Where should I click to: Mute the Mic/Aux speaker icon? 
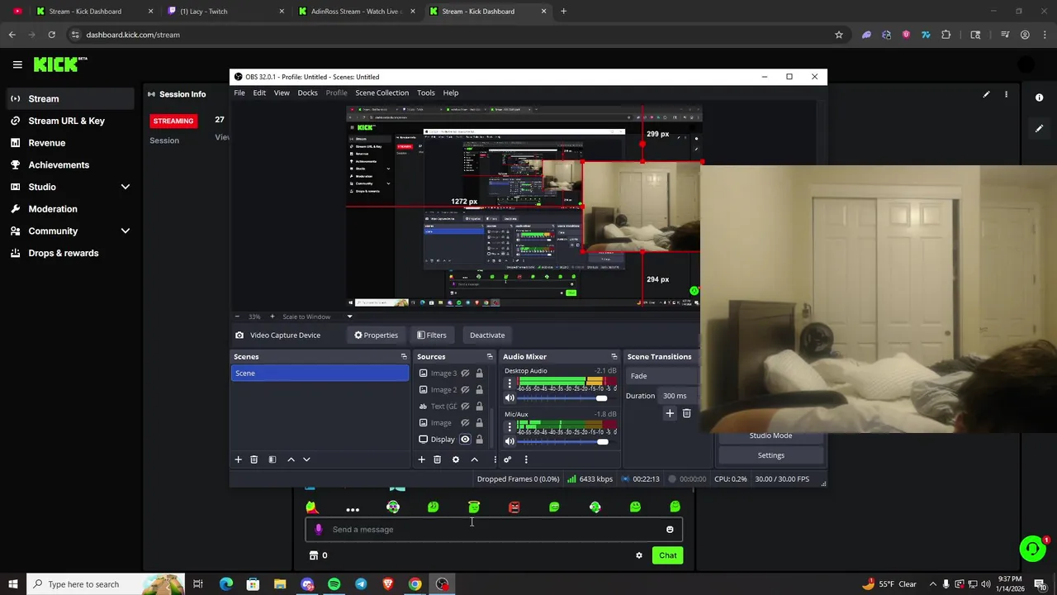pos(510,441)
